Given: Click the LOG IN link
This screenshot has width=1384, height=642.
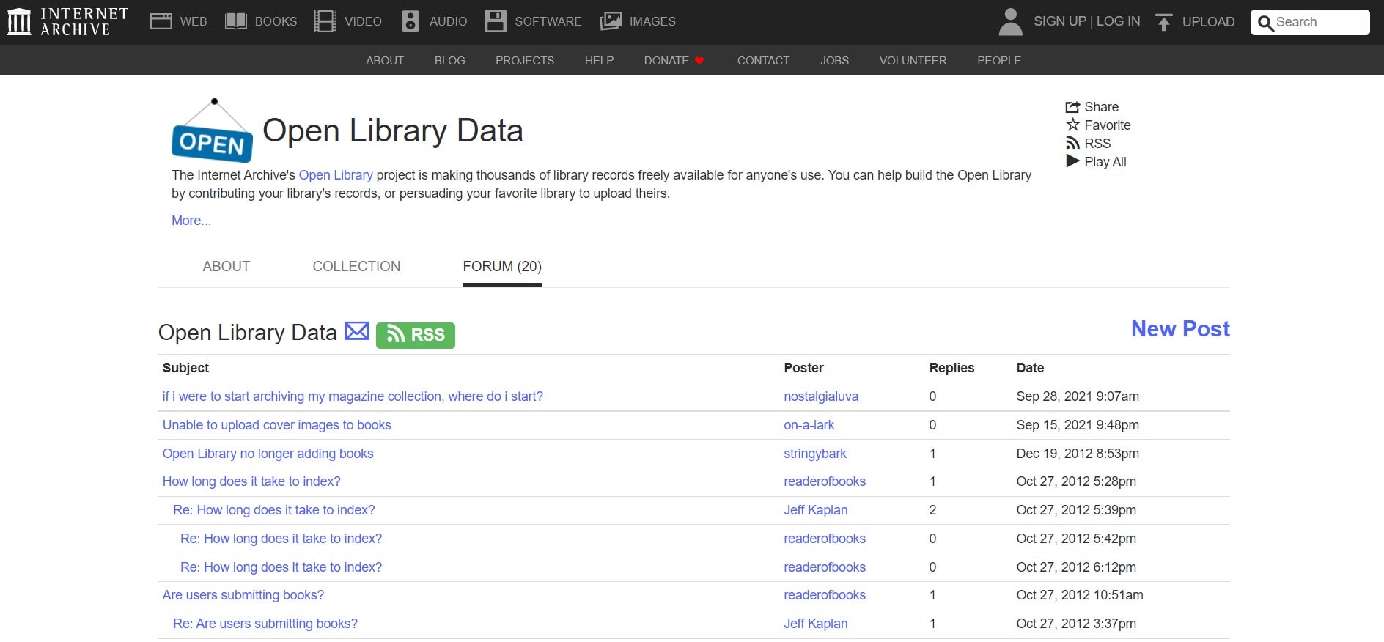Looking at the screenshot, I should [1119, 21].
